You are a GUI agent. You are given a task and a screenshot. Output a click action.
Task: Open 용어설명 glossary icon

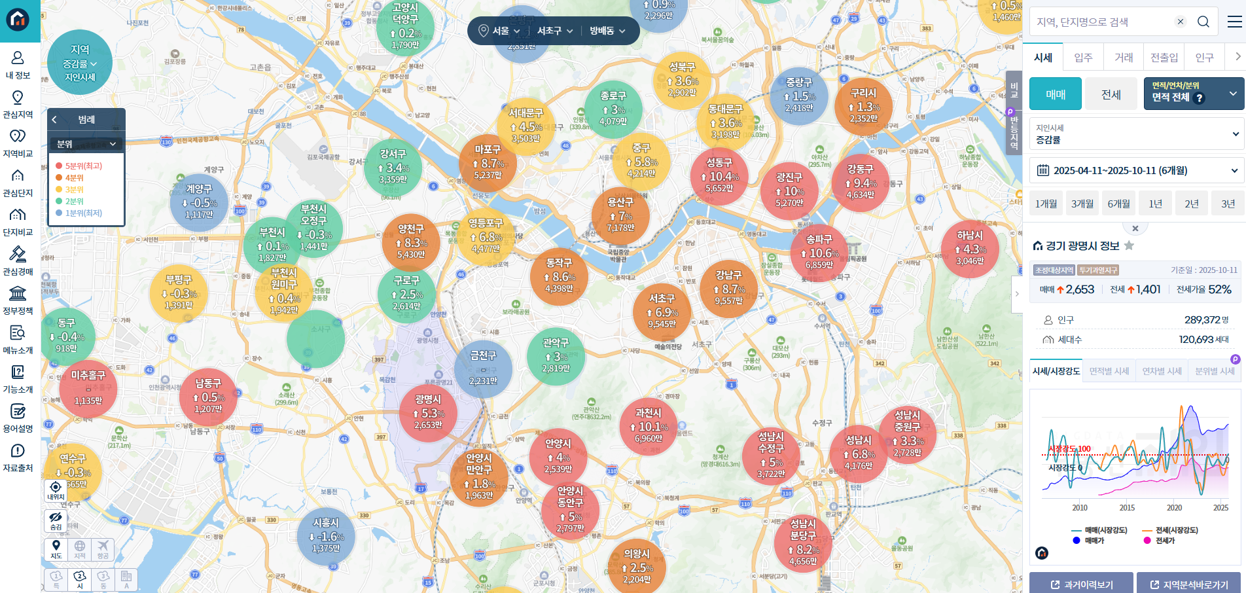coord(18,411)
